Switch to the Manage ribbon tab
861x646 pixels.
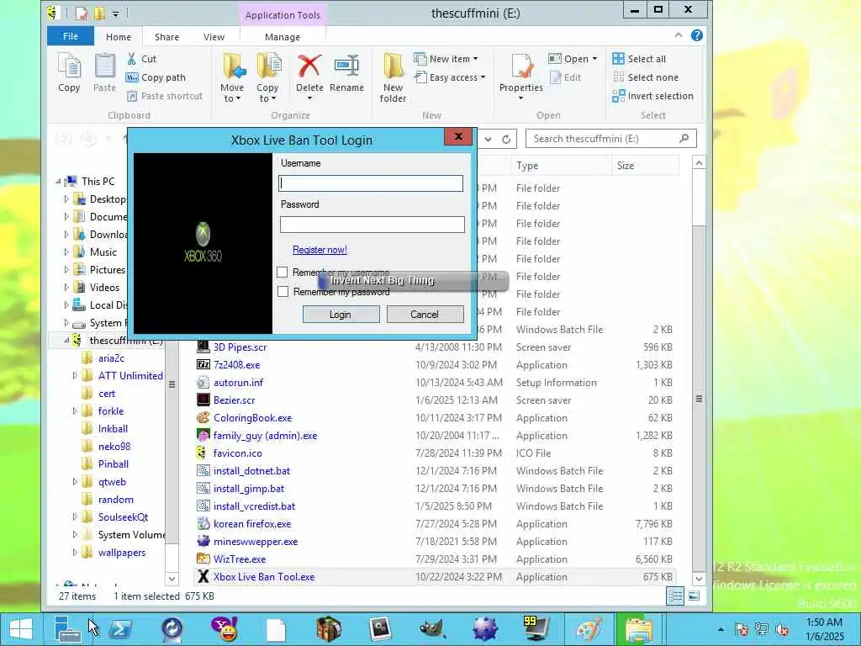coord(283,37)
